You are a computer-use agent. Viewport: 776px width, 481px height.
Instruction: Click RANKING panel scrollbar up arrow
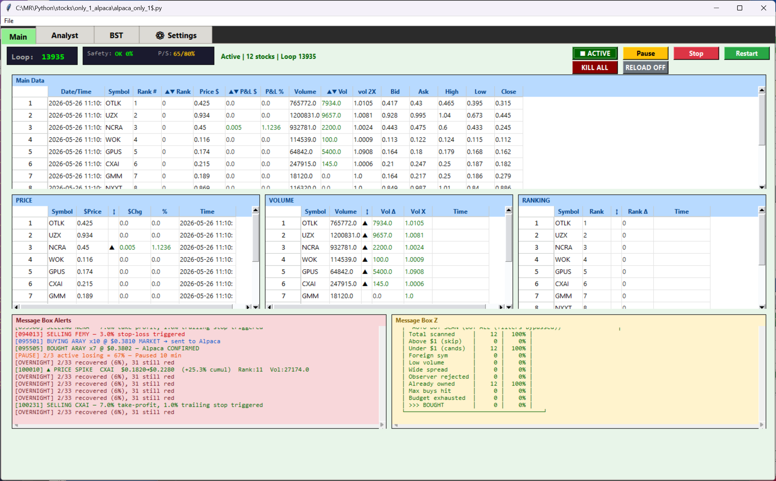coord(762,210)
